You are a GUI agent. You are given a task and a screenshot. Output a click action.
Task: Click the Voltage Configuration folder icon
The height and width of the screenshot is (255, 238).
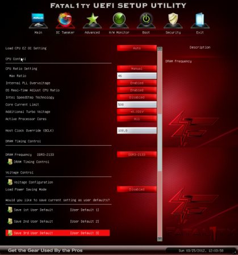(x=10, y=182)
